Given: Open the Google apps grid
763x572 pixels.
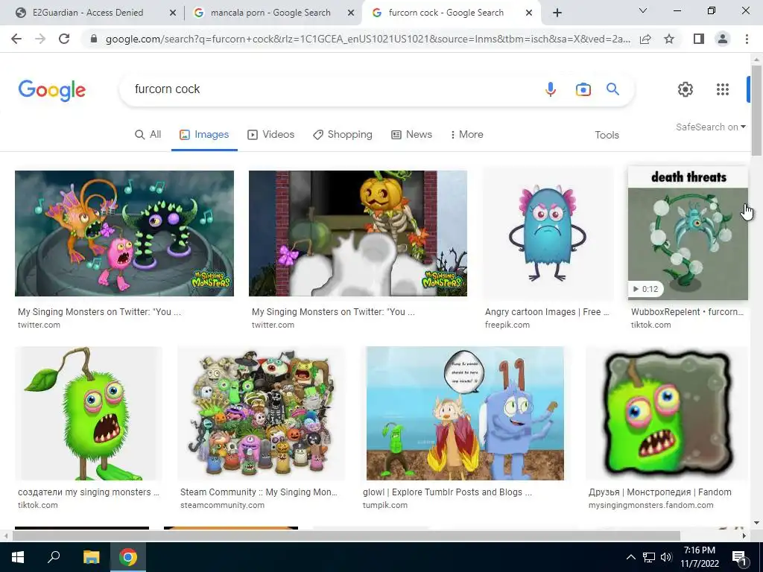Looking at the screenshot, I should pyautogui.click(x=723, y=89).
